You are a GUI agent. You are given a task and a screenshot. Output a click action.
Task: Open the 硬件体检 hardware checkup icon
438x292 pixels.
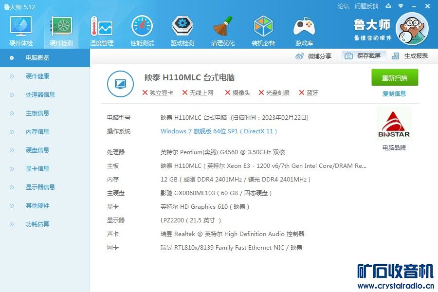[x=21, y=31]
